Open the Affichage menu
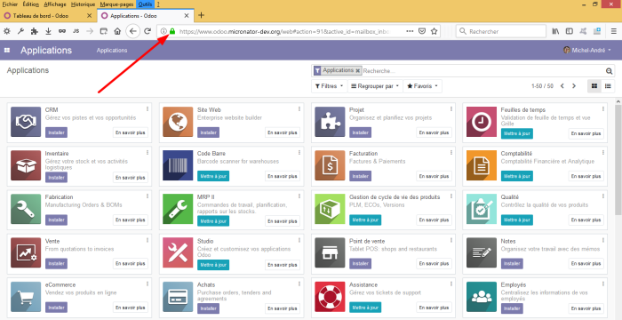 click(55, 4)
